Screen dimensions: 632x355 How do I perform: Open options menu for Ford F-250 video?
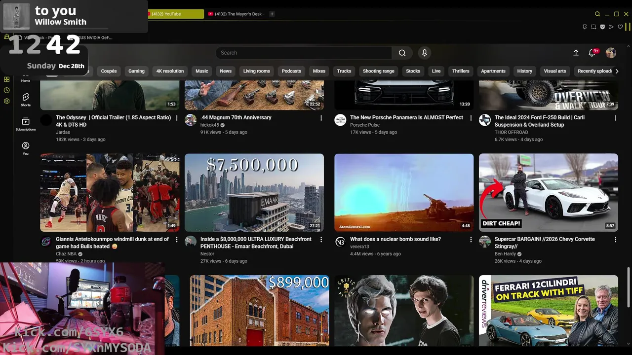pos(615,118)
